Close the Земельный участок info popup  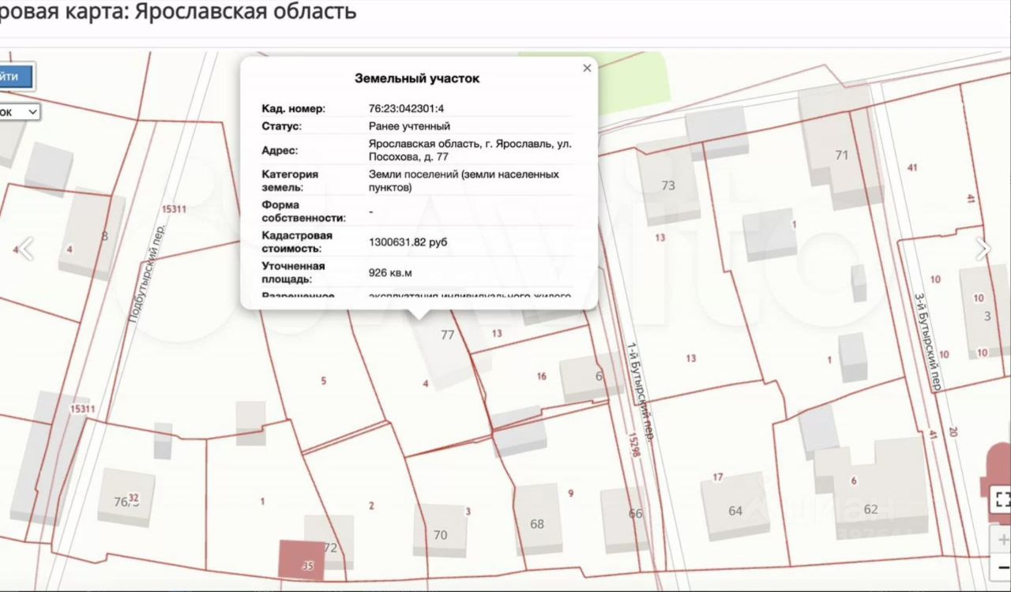pyautogui.click(x=587, y=69)
